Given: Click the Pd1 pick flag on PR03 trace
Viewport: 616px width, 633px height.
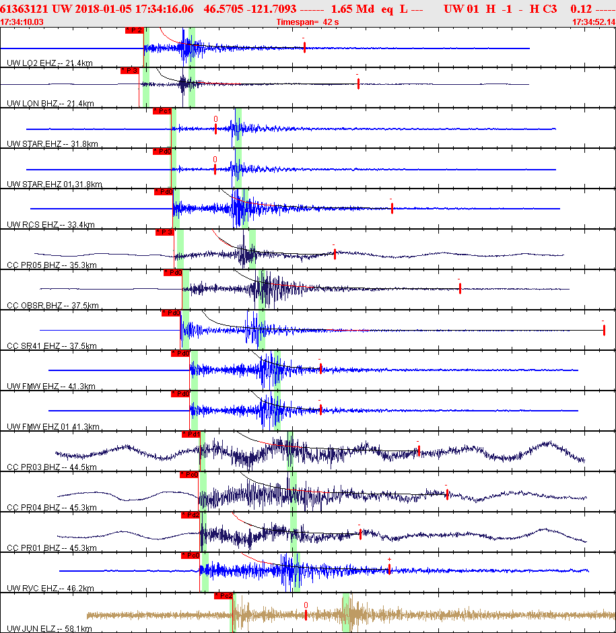Looking at the screenshot, I should (x=191, y=434).
